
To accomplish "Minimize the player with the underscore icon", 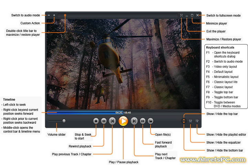I will [x=187, y=15].
